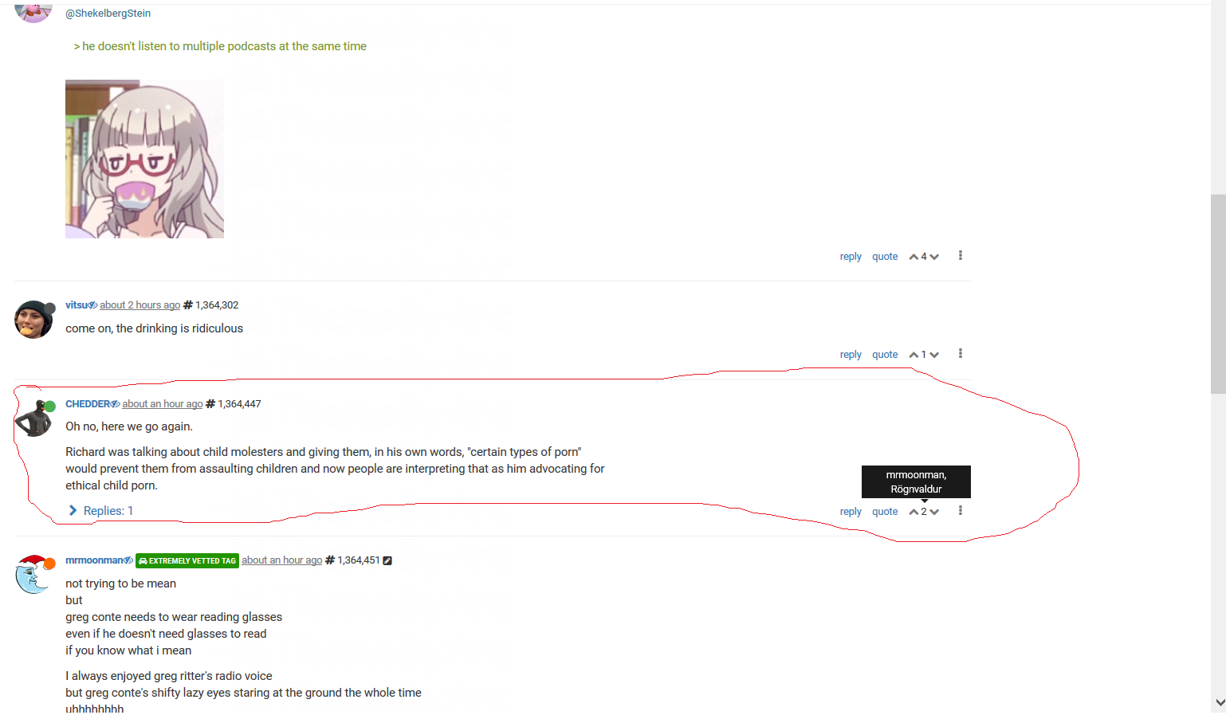Click the edited pencil icon after post 1,364,451

[x=387, y=560]
